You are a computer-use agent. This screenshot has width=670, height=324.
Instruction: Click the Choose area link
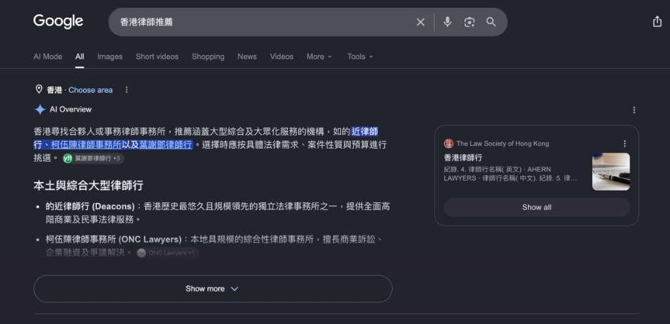90,90
